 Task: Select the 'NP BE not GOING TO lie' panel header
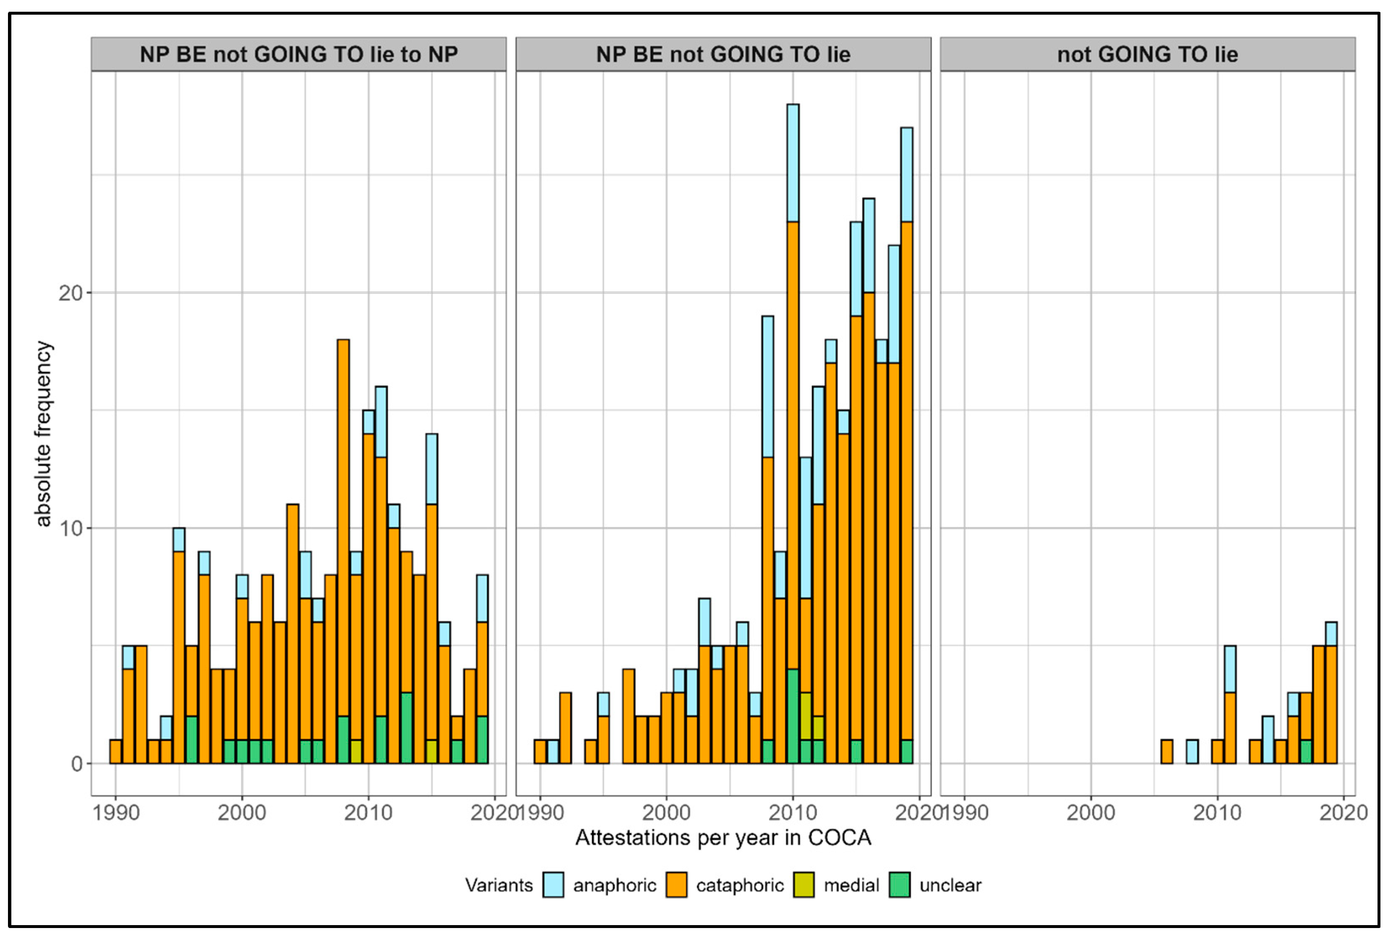coord(723,55)
